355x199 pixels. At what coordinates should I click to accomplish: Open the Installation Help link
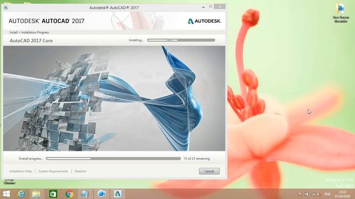coord(21,171)
